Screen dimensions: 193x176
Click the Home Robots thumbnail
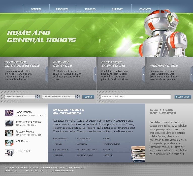(x=9, y=113)
